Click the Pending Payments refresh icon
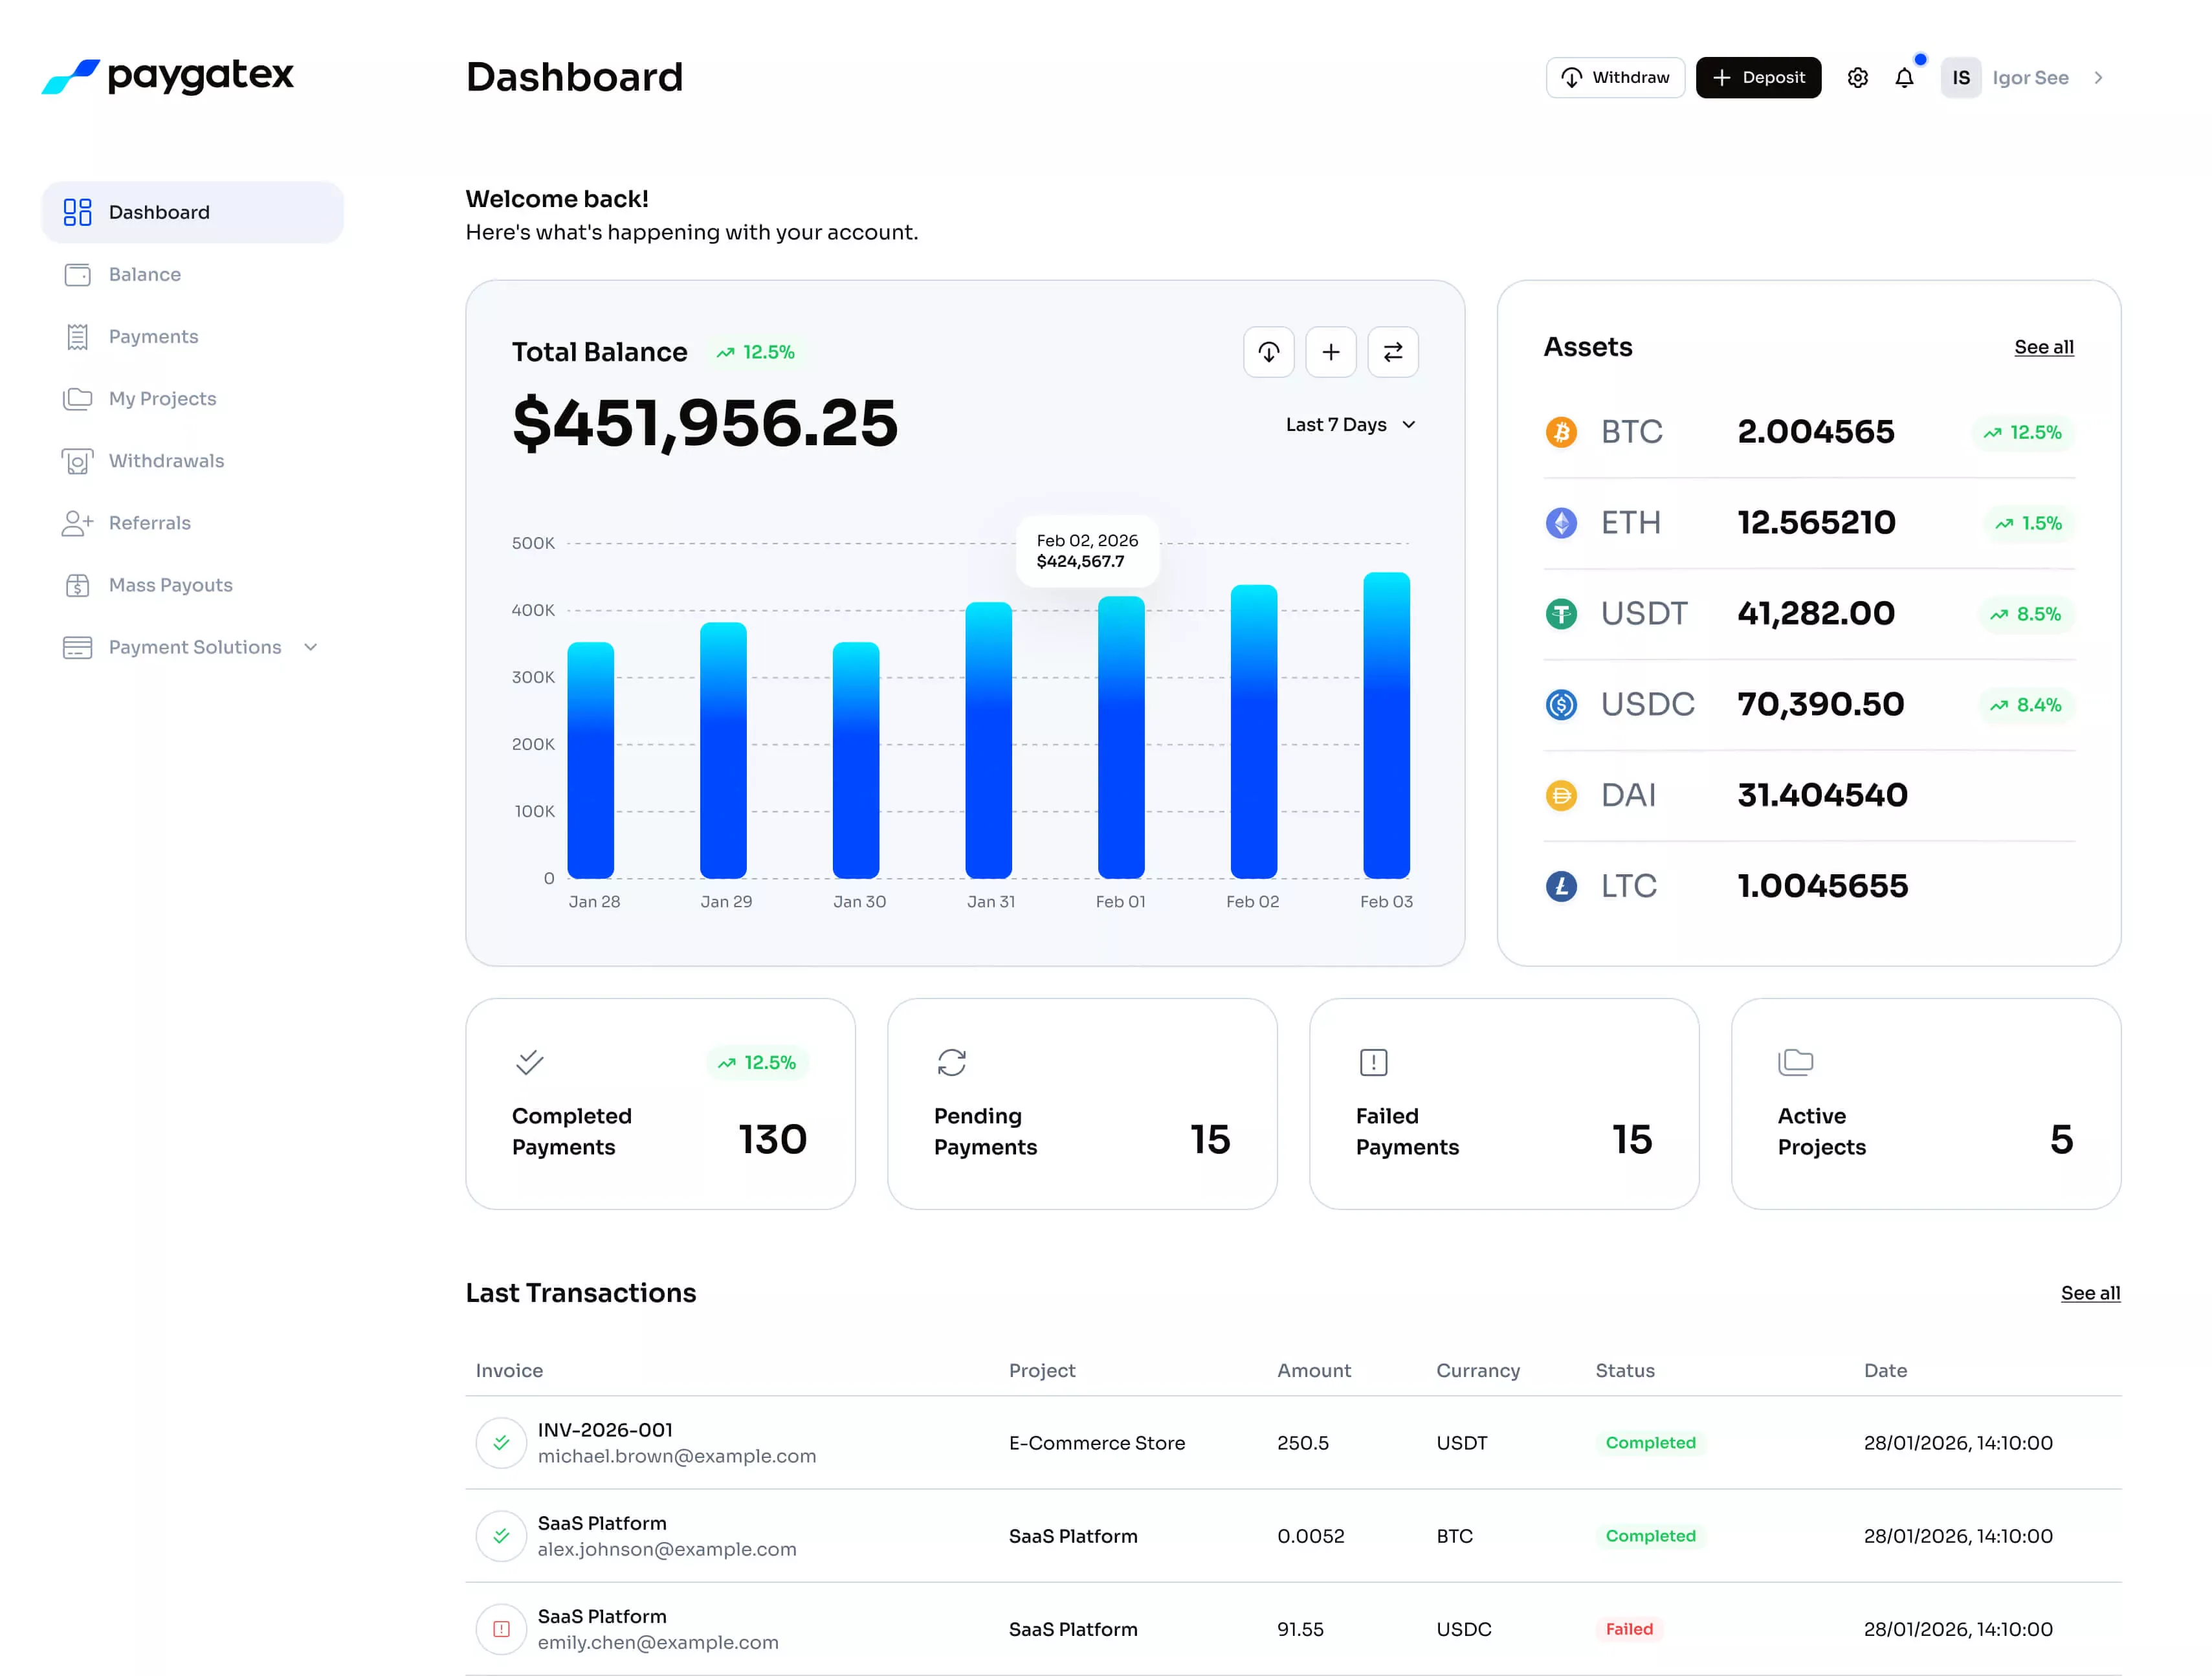This screenshot has height=1676, width=2212. click(x=951, y=1062)
